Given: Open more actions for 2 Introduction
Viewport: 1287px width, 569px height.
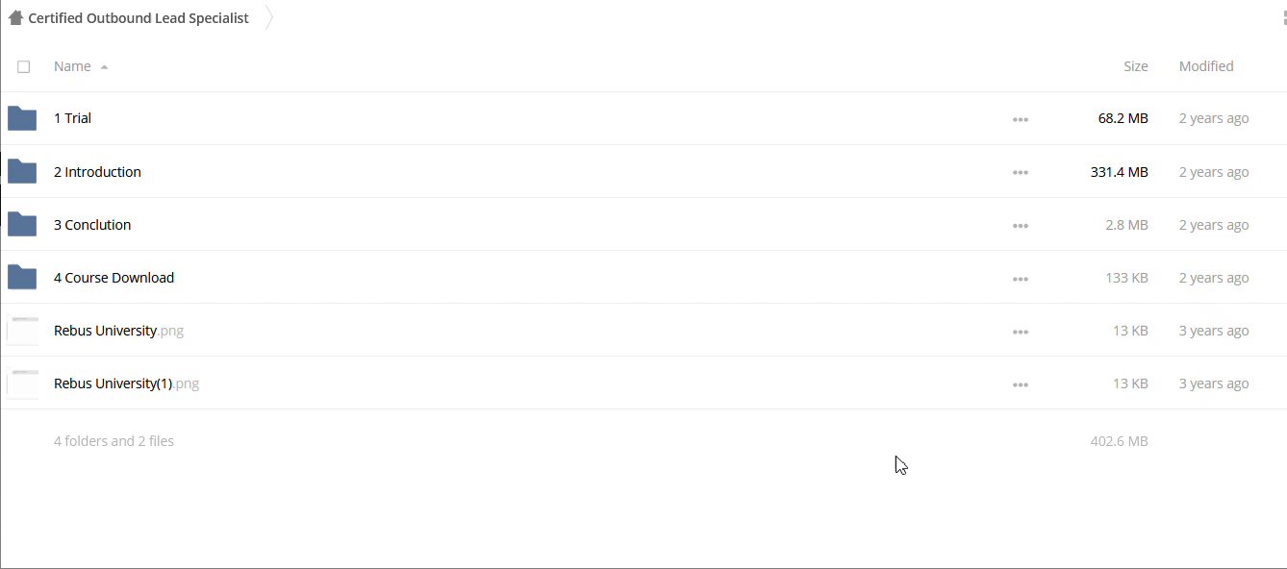Looking at the screenshot, I should (1021, 173).
